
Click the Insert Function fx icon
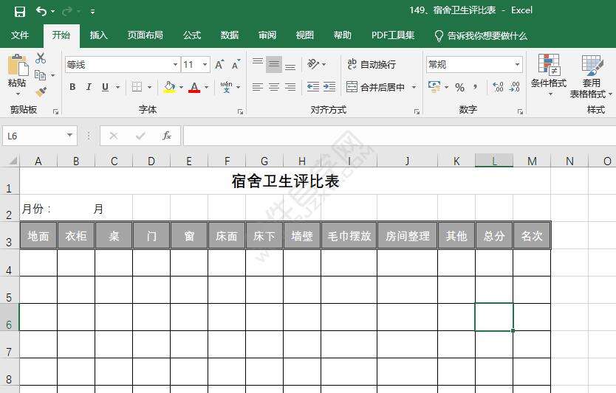pos(167,136)
